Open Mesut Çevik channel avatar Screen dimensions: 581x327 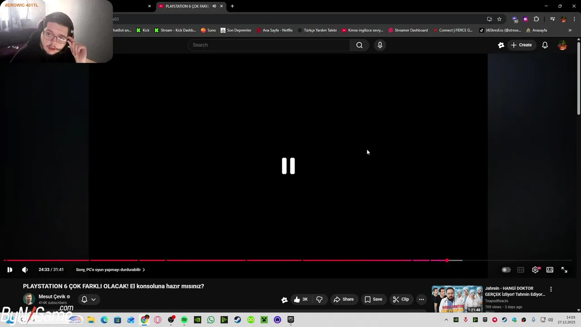tap(29, 299)
